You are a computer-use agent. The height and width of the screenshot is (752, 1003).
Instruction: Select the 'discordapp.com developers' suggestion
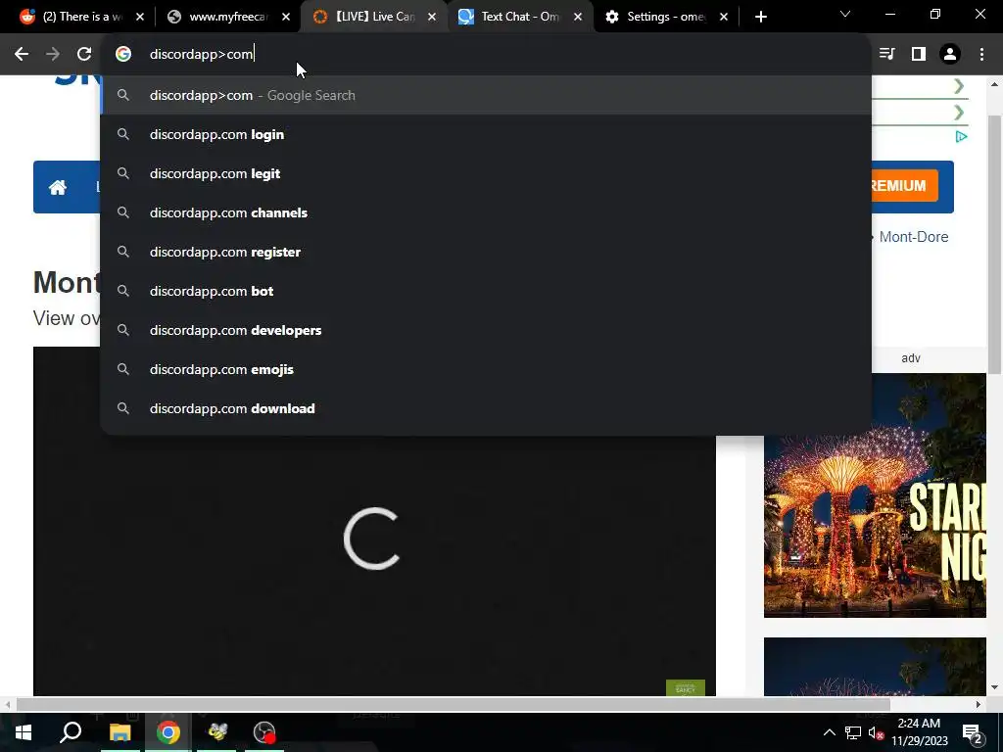click(486, 330)
